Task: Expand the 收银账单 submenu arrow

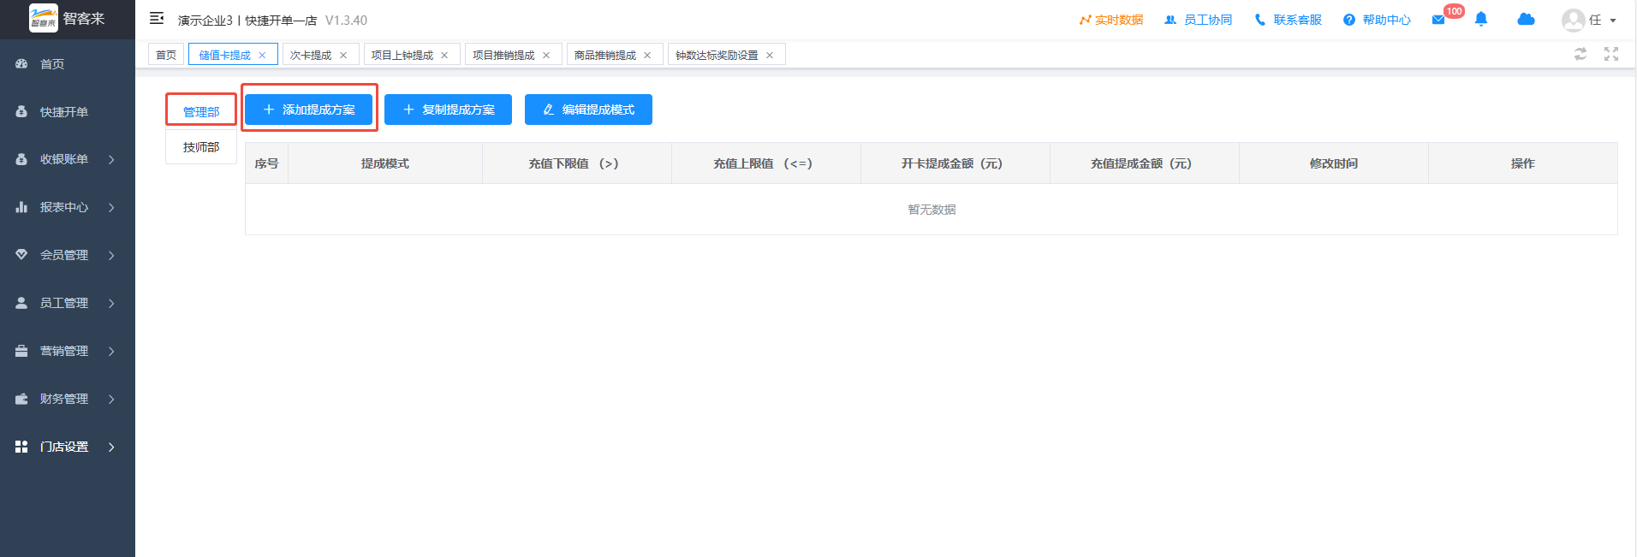Action: (x=111, y=160)
